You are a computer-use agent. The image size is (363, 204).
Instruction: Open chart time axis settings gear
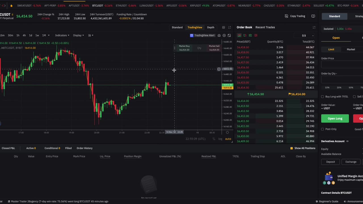227,132
